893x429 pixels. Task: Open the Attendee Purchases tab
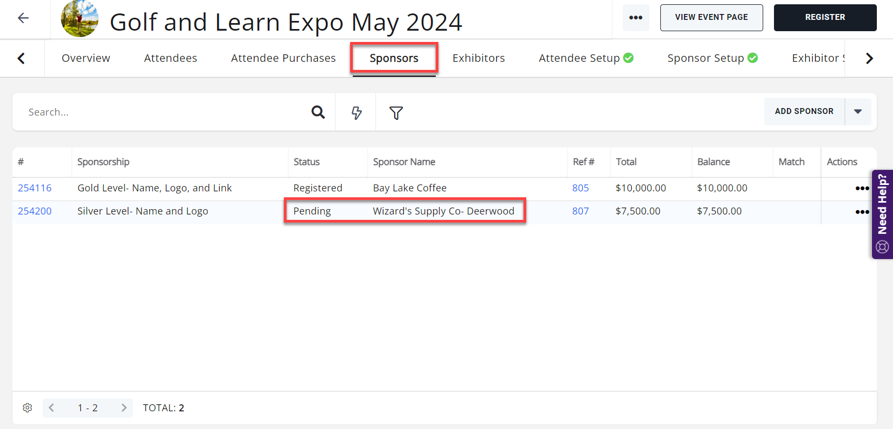point(283,58)
